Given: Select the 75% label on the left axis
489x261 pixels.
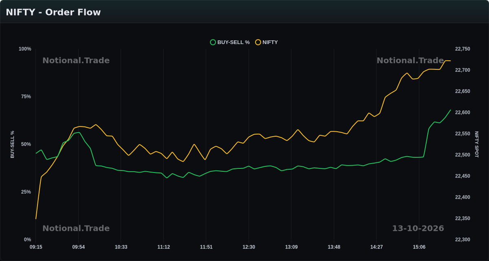Looking at the screenshot, I should click(26, 97).
